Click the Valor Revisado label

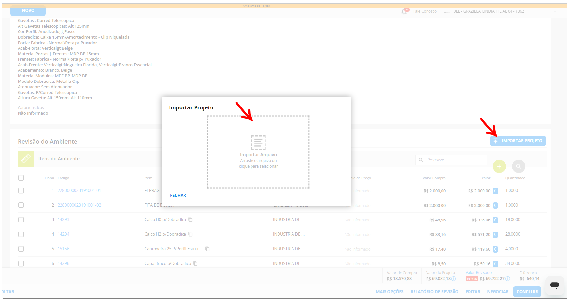(x=479, y=273)
